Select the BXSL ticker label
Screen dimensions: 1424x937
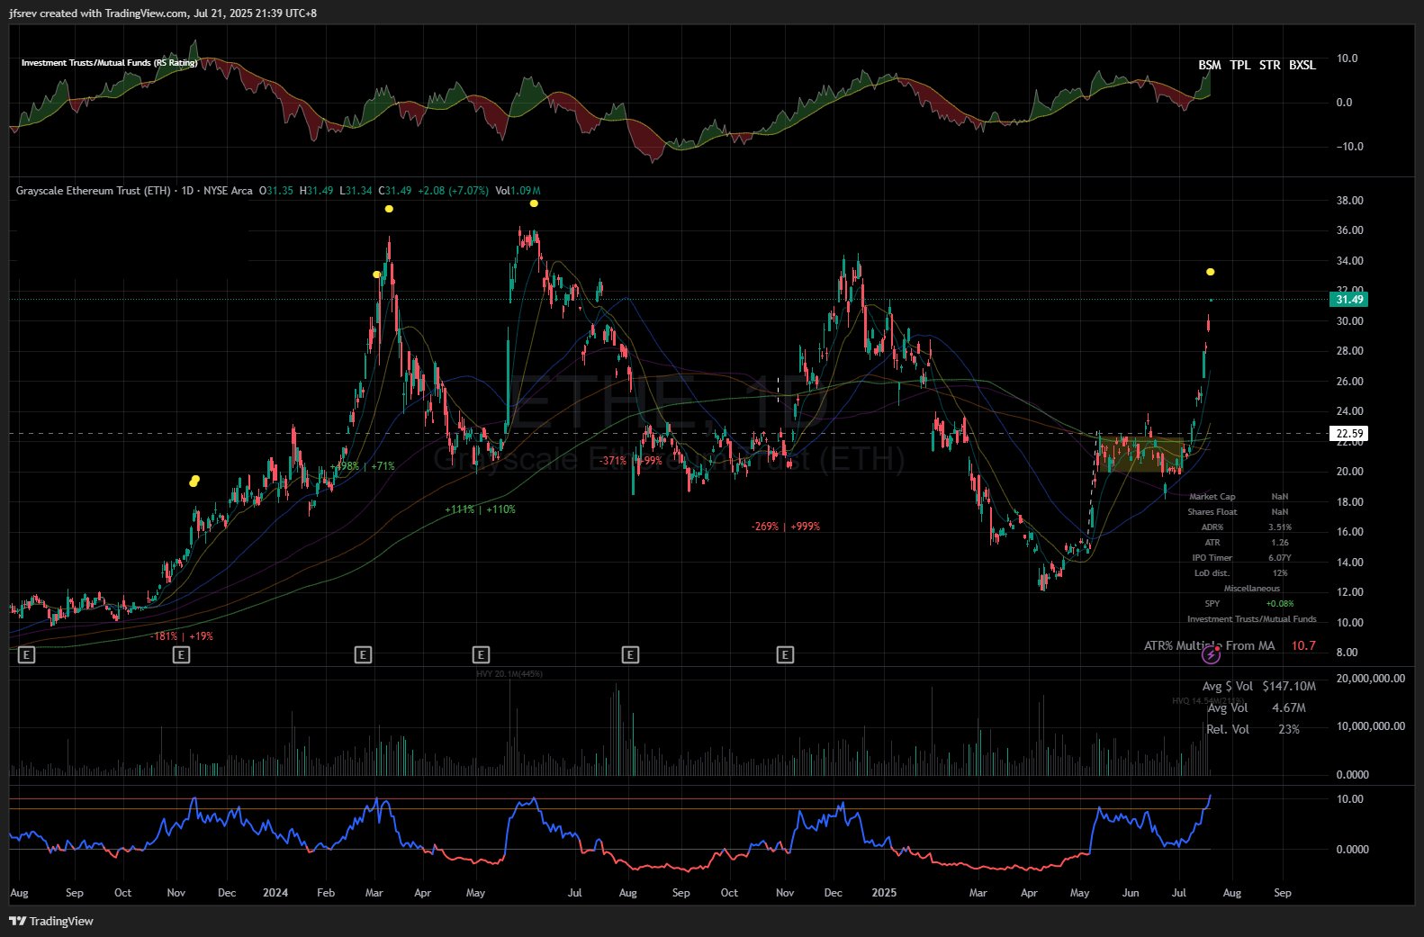pyautogui.click(x=1302, y=65)
